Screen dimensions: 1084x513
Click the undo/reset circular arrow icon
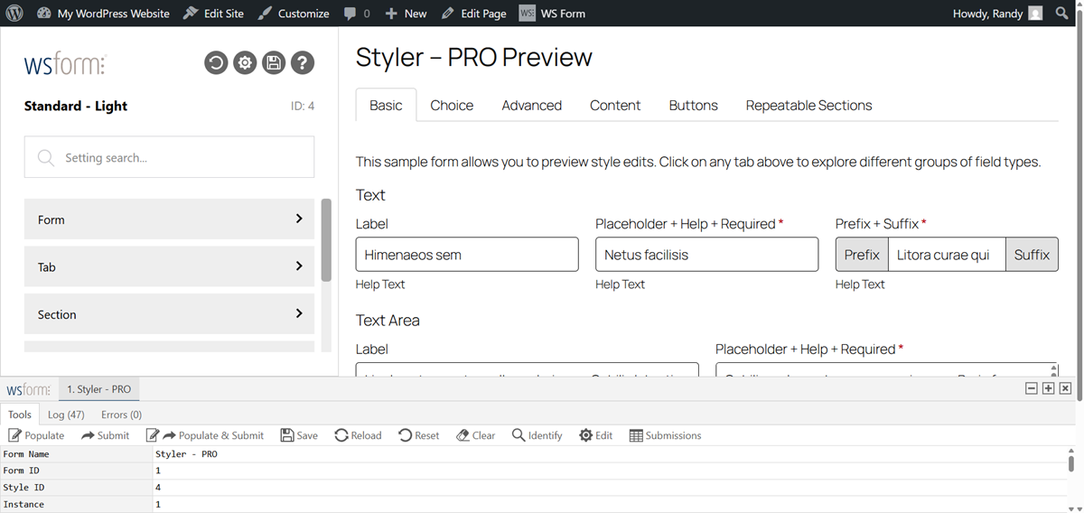click(216, 62)
